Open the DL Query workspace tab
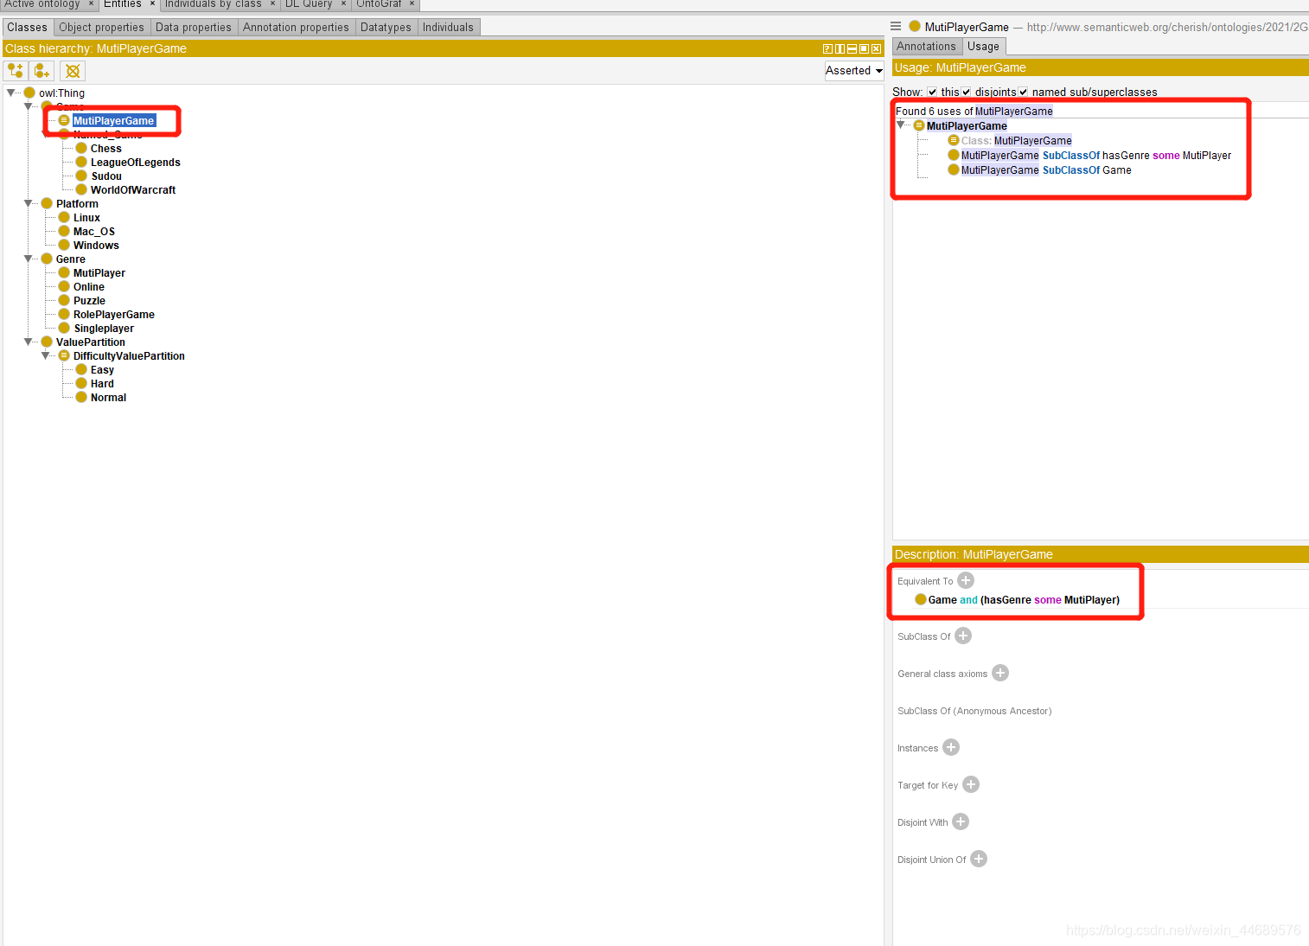The image size is (1309, 946). [309, 4]
